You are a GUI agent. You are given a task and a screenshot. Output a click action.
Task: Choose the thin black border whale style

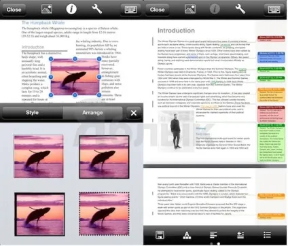(104, 157)
